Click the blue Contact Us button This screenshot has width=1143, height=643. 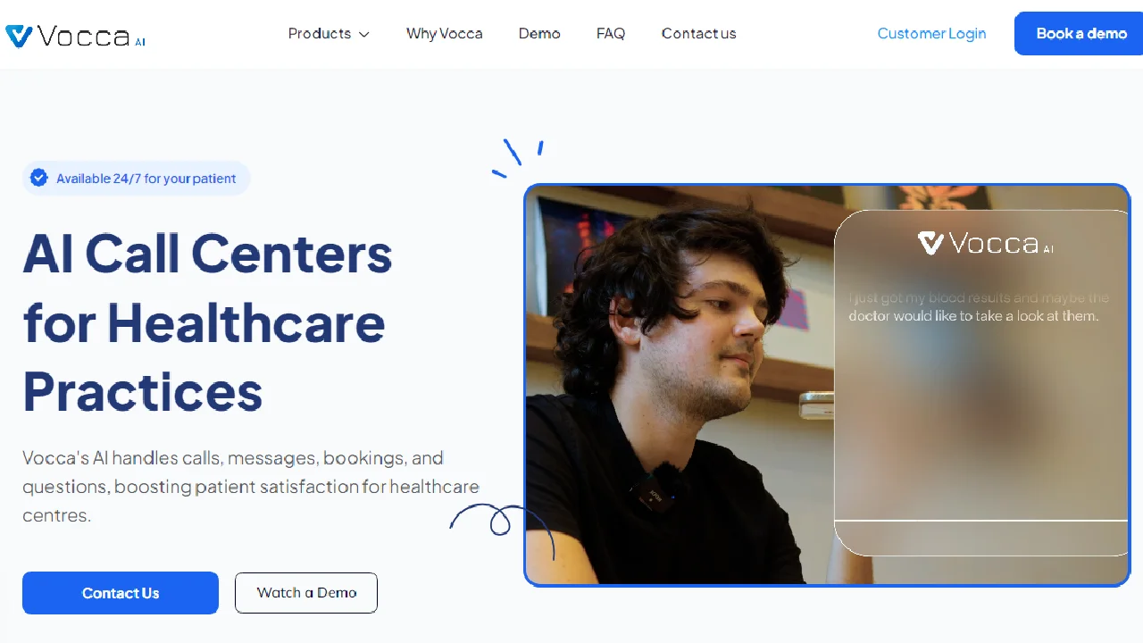121,593
